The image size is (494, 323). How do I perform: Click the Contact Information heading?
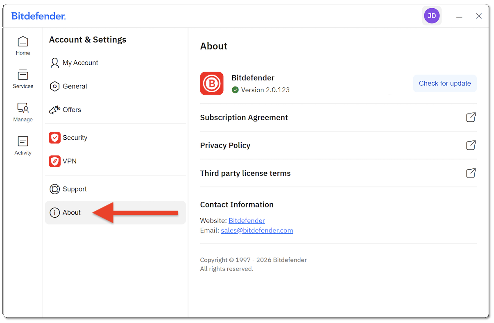pos(237,205)
